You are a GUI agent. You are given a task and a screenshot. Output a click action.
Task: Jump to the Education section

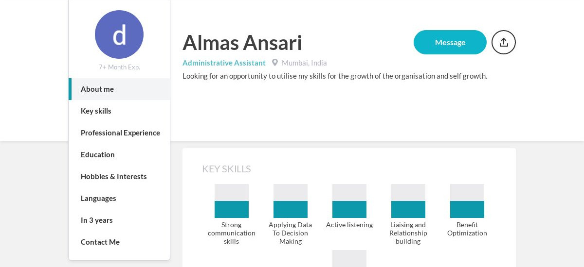(98, 154)
